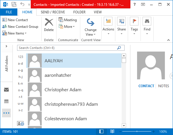
Task: Open the FILE tab
Action: (9, 12)
